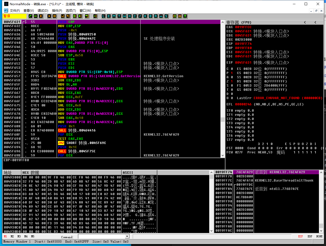Select ESP stack-follow mode in status bar
This screenshot has height=246, width=326.
[301, 236]
